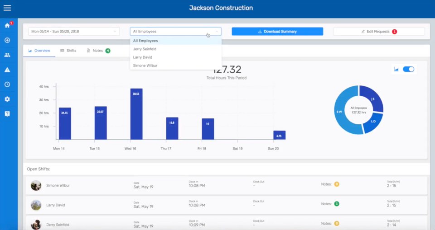This screenshot has width=435, height=230.
Task: Click the Wed 16 bar in chart
Action: point(136,114)
